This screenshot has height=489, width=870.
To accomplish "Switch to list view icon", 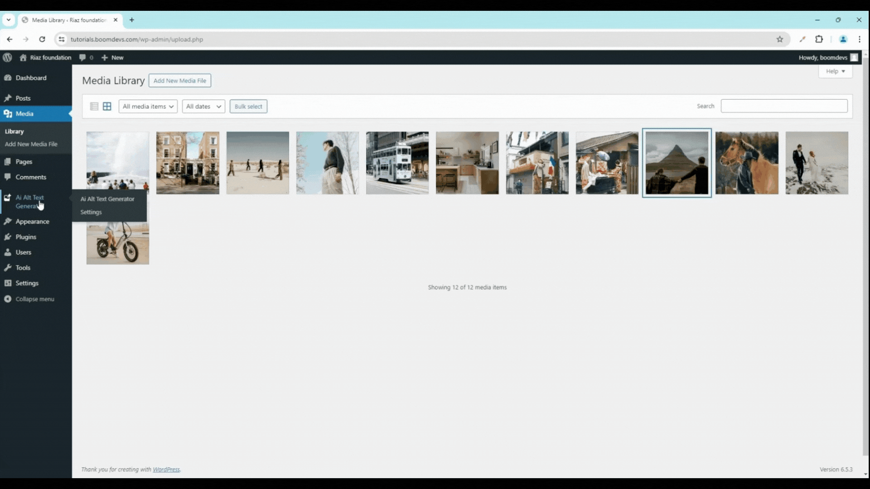I will pyautogui.click(x=94, y=106).
